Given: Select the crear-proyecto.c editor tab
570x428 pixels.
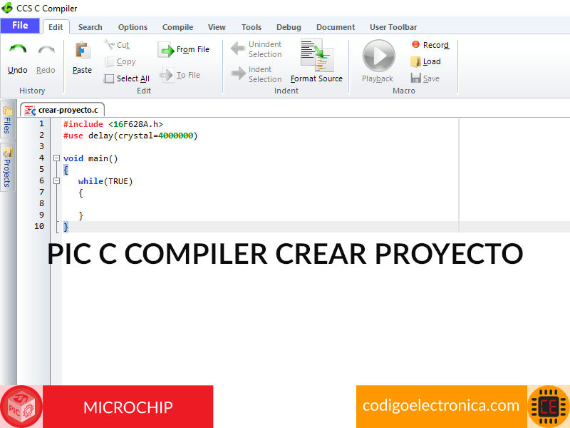Looking at the screenshot, I should (x=63, y=110).
